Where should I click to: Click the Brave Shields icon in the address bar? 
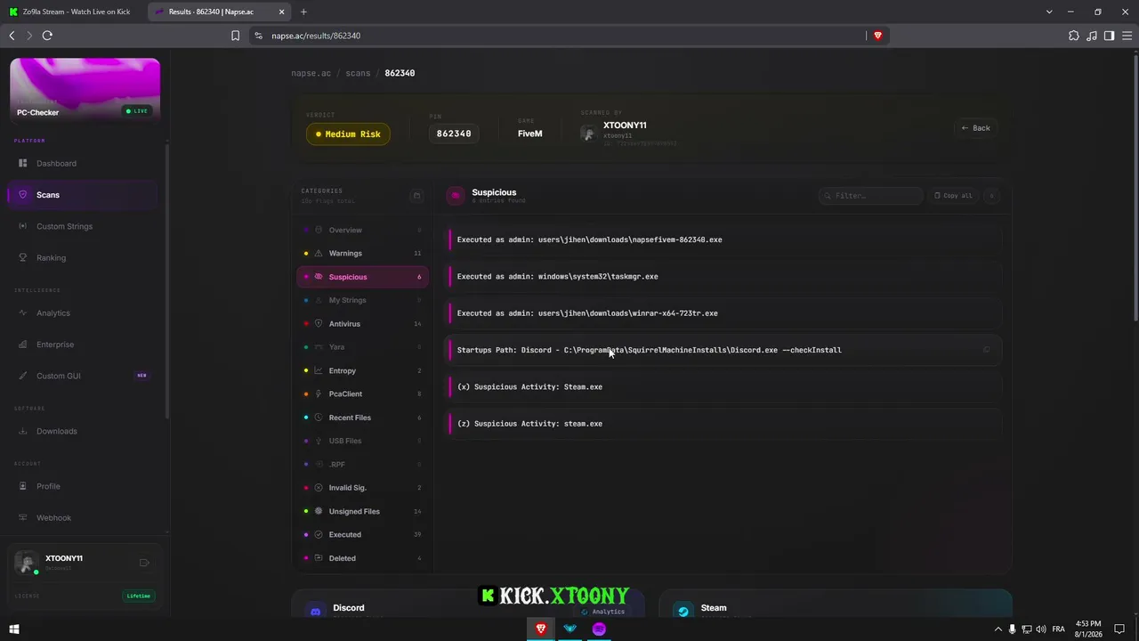[x=877, y=36]
